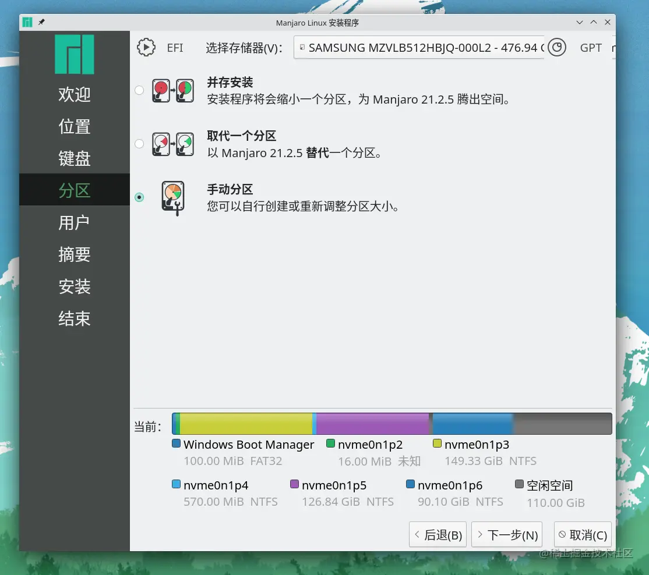This screenshot has height=575, width=649.
Task: Click the nvme0n1p4 partition label
Action: [216, 485]
